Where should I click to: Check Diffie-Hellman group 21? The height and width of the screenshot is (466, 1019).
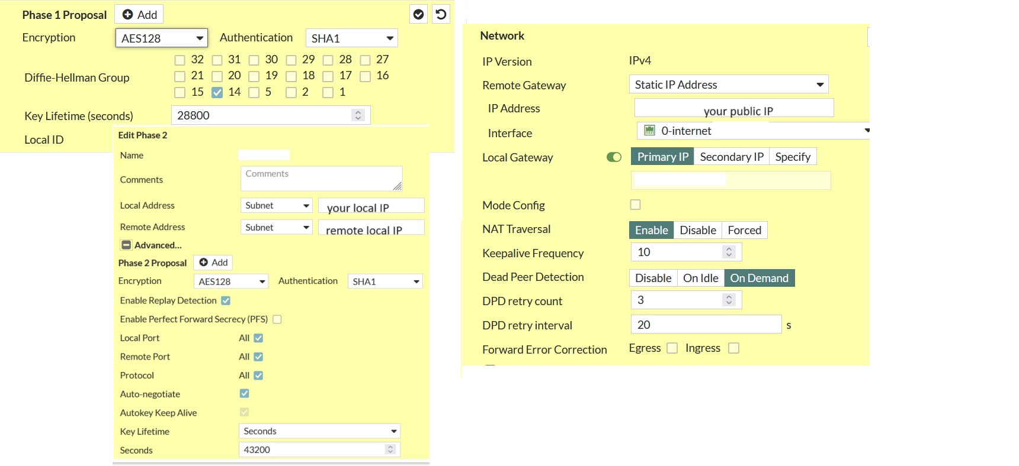(x=180, y=76)
